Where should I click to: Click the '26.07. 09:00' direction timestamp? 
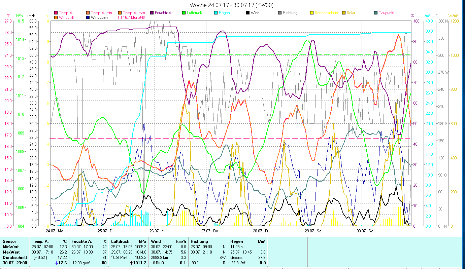(x=202, y=246)
